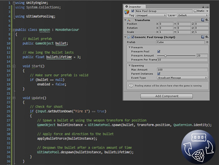Click the Inspector lock icon

click(203, 7)
